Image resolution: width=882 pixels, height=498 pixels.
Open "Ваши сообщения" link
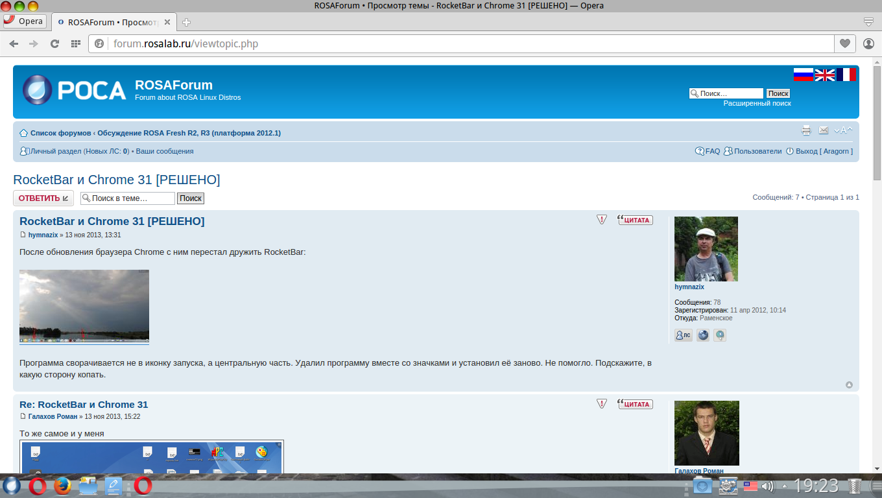point(165,151)
